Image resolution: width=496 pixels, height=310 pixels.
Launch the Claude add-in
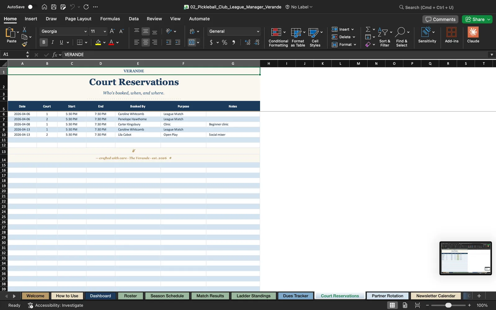[473, 35]
